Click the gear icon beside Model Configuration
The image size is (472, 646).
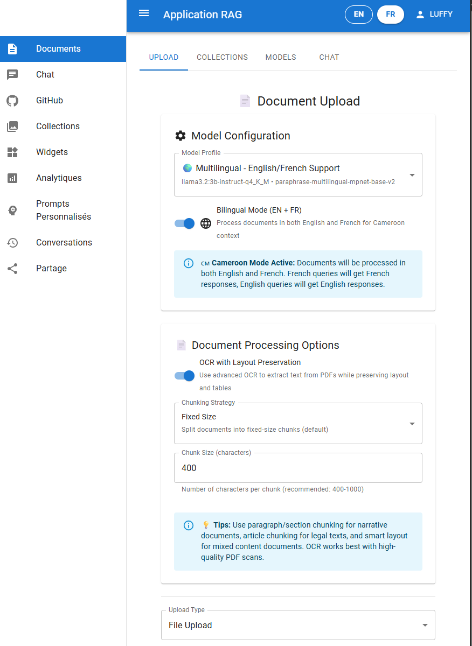(x=181, y=136)
